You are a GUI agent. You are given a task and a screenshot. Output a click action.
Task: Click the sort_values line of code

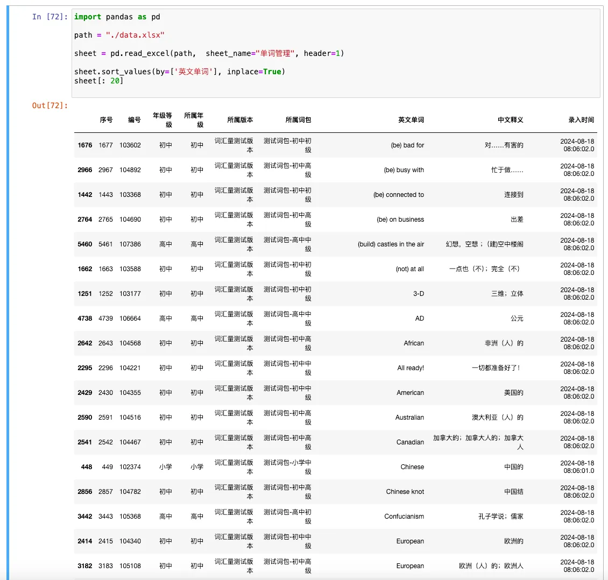point(180,72)
